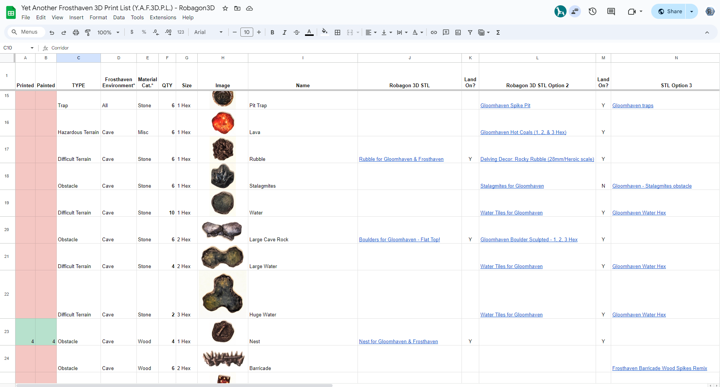Open the Extensions menu
This screenshot has height=387, width=720.
pyautogui.click(x=163, y=17)
